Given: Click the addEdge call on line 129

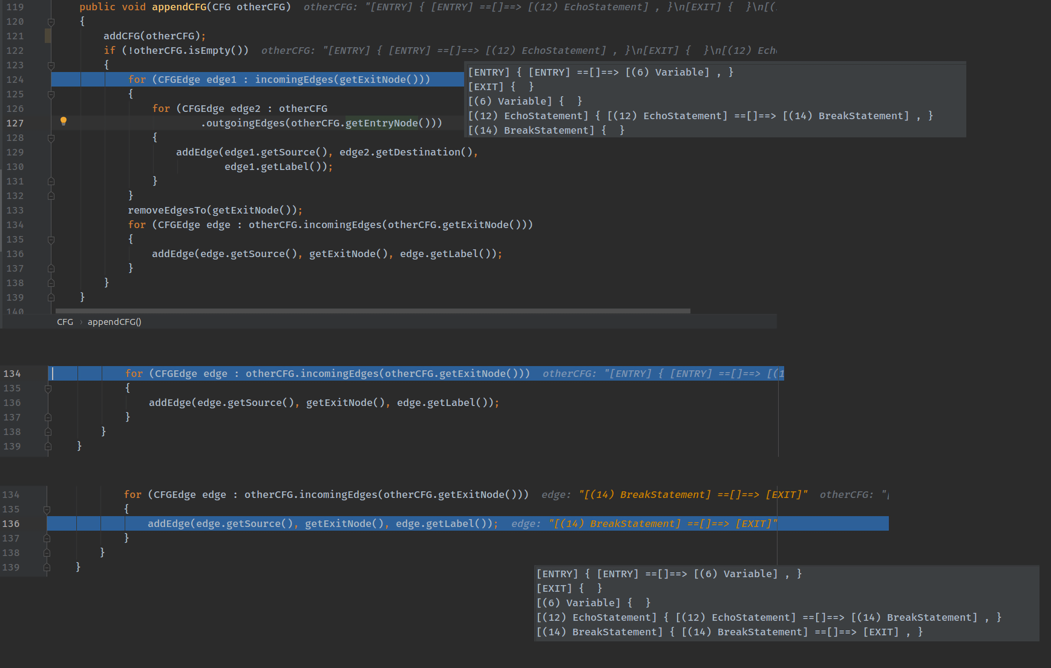Looking at the screenshot, I should pos(197,152).
